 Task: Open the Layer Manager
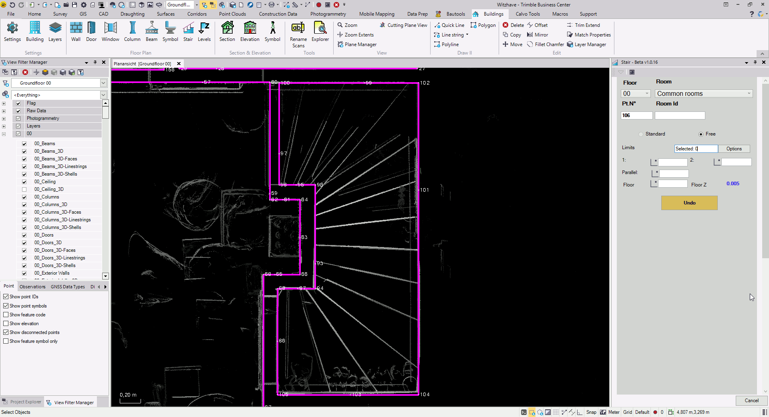(586, 45)
